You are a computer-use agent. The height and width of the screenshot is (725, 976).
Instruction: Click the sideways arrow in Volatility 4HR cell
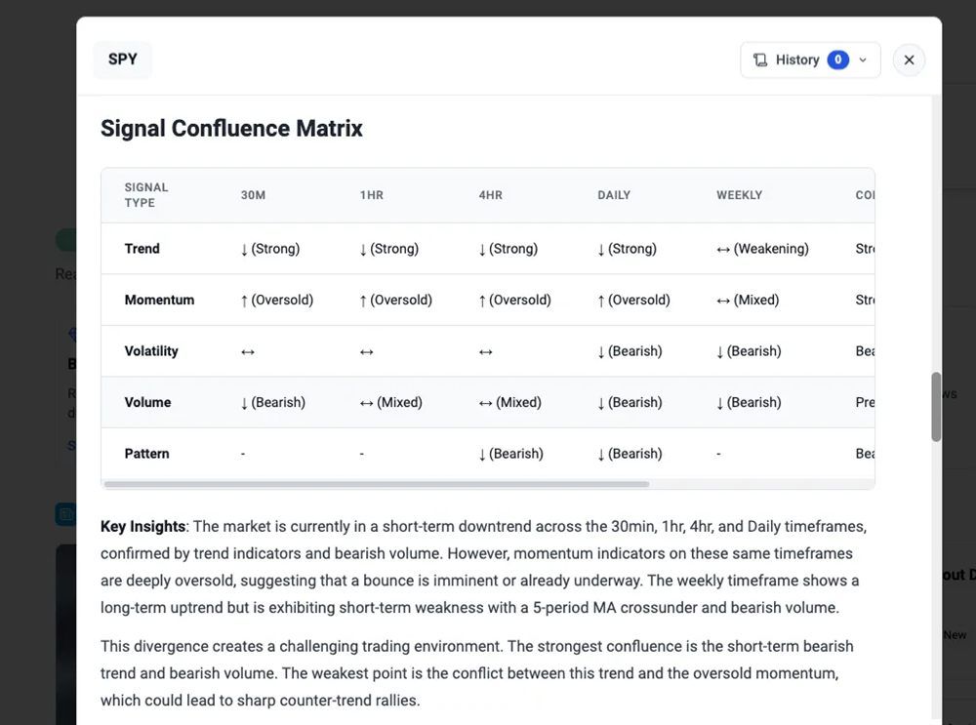coord(485,351)
